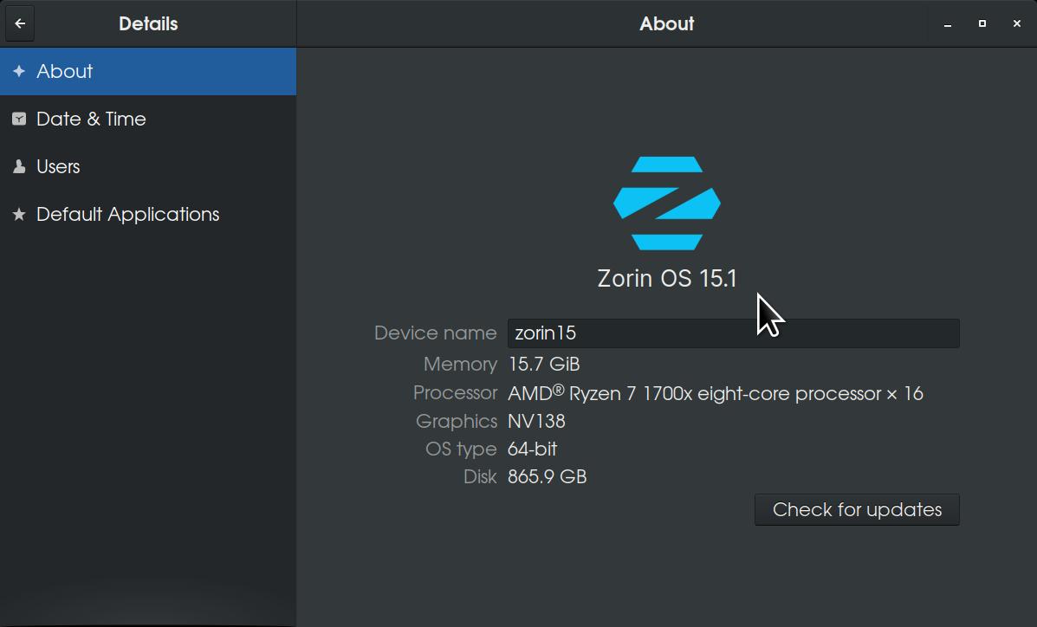Click the Zorin OS logo
Screen dimensions: 1037x627
pyautogui.click(x=667, y=203)
